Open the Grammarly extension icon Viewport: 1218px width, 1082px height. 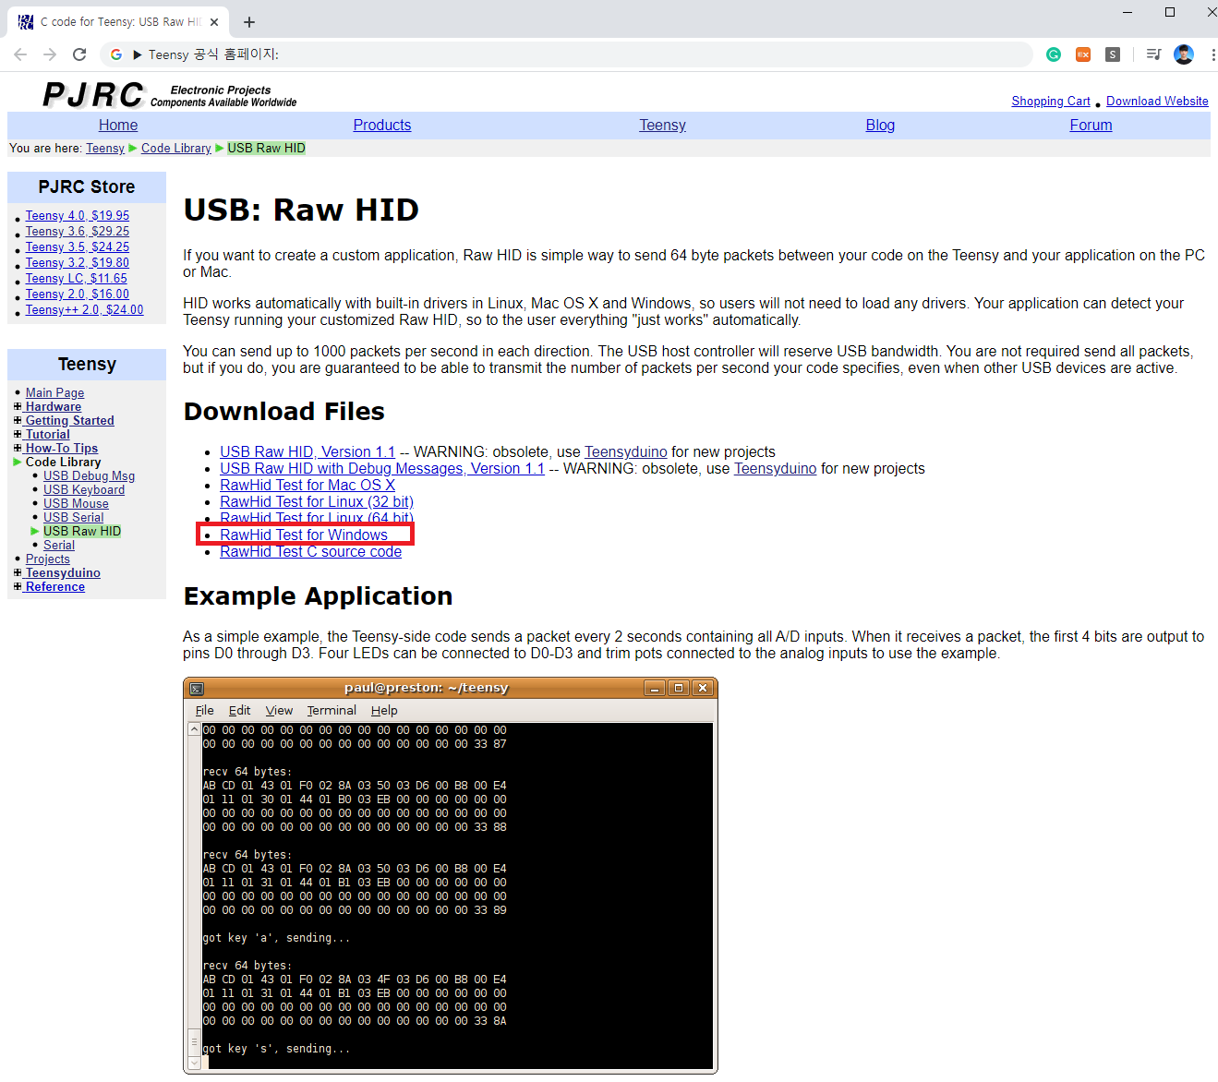1054,54
